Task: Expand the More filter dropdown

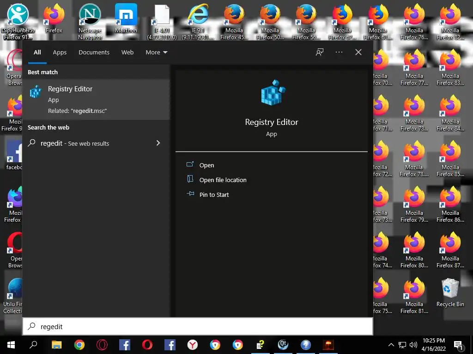Action: (x=156, y=53)
